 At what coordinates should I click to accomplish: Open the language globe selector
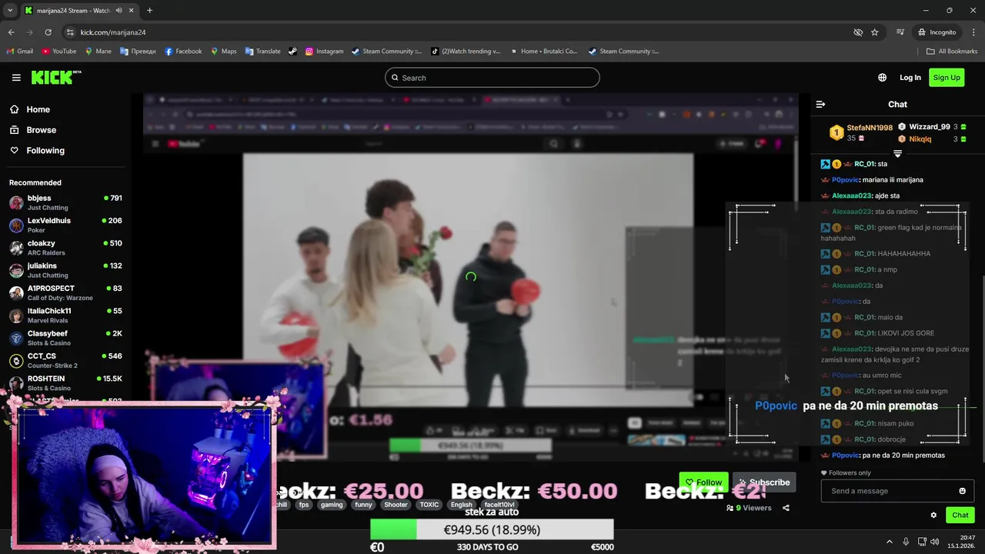[x=882, y=78]
